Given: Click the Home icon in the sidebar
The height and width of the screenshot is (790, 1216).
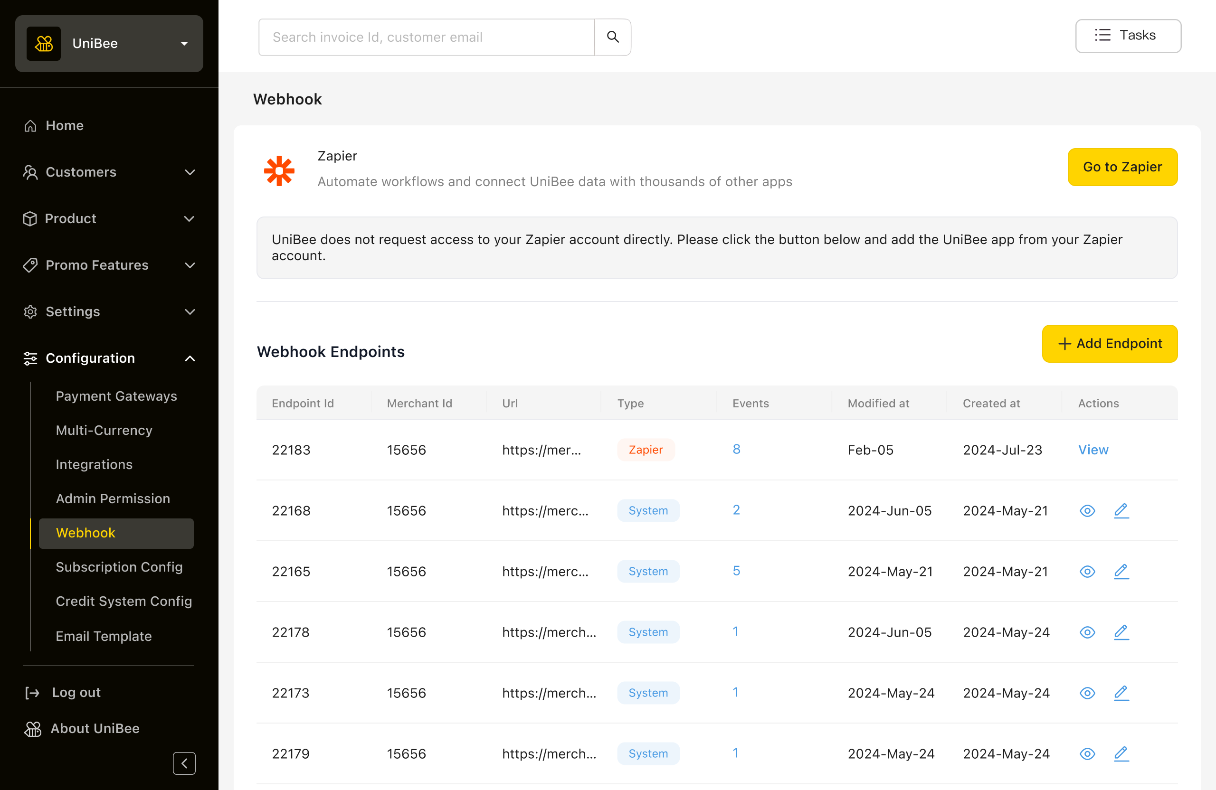Looking at the screenshot, I should coord(31,126).
